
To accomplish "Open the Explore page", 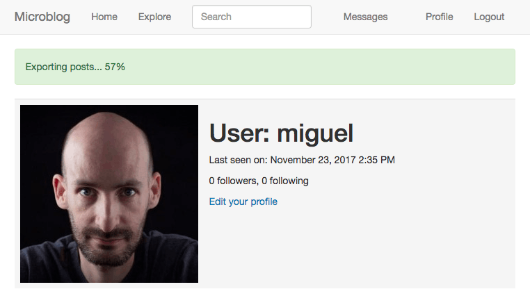I will [154, 17].
